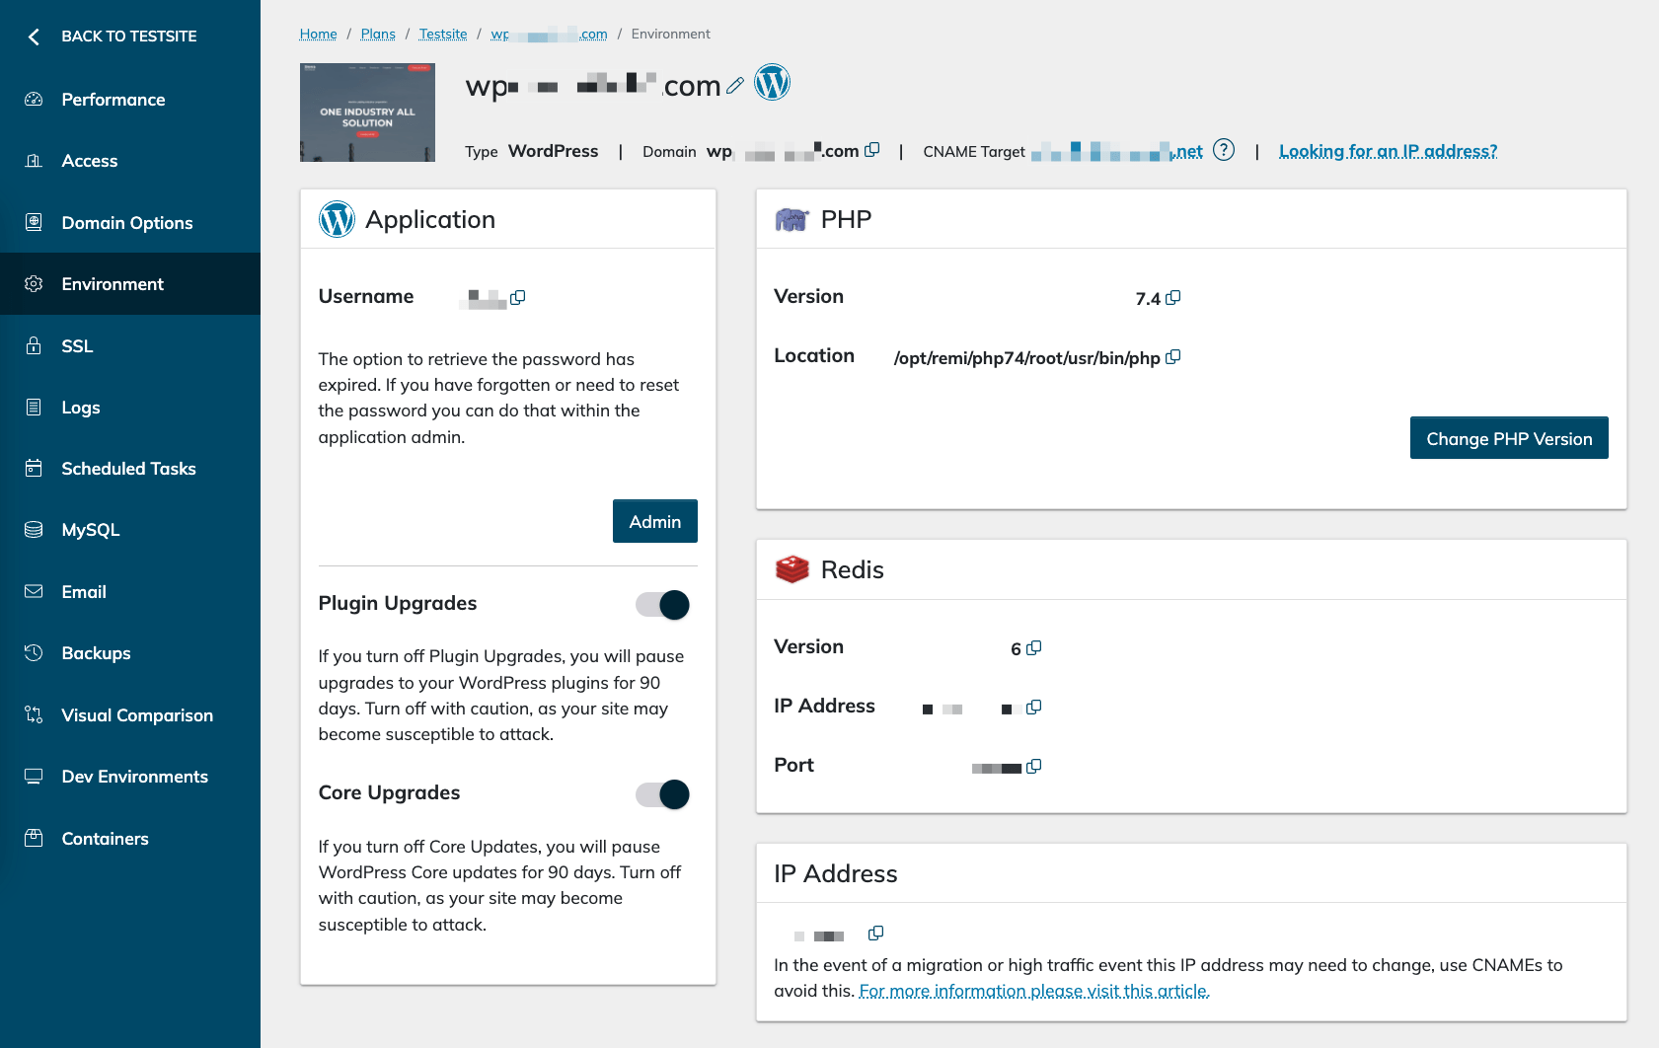The height and width of the screenshot is (1048, 1659).
Task: Click the Access building icon in sidebar
Action: [x=34, y=161]
